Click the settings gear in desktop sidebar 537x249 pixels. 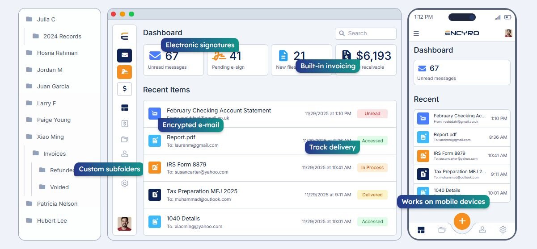coord(124,183)
